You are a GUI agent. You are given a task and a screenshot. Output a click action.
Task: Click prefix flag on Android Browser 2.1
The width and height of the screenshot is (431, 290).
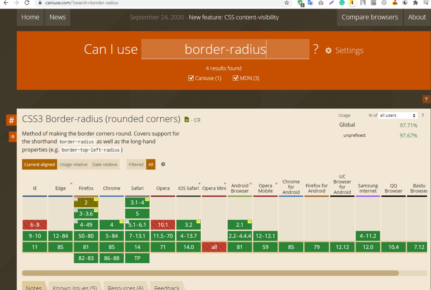[x=250, y=222]
